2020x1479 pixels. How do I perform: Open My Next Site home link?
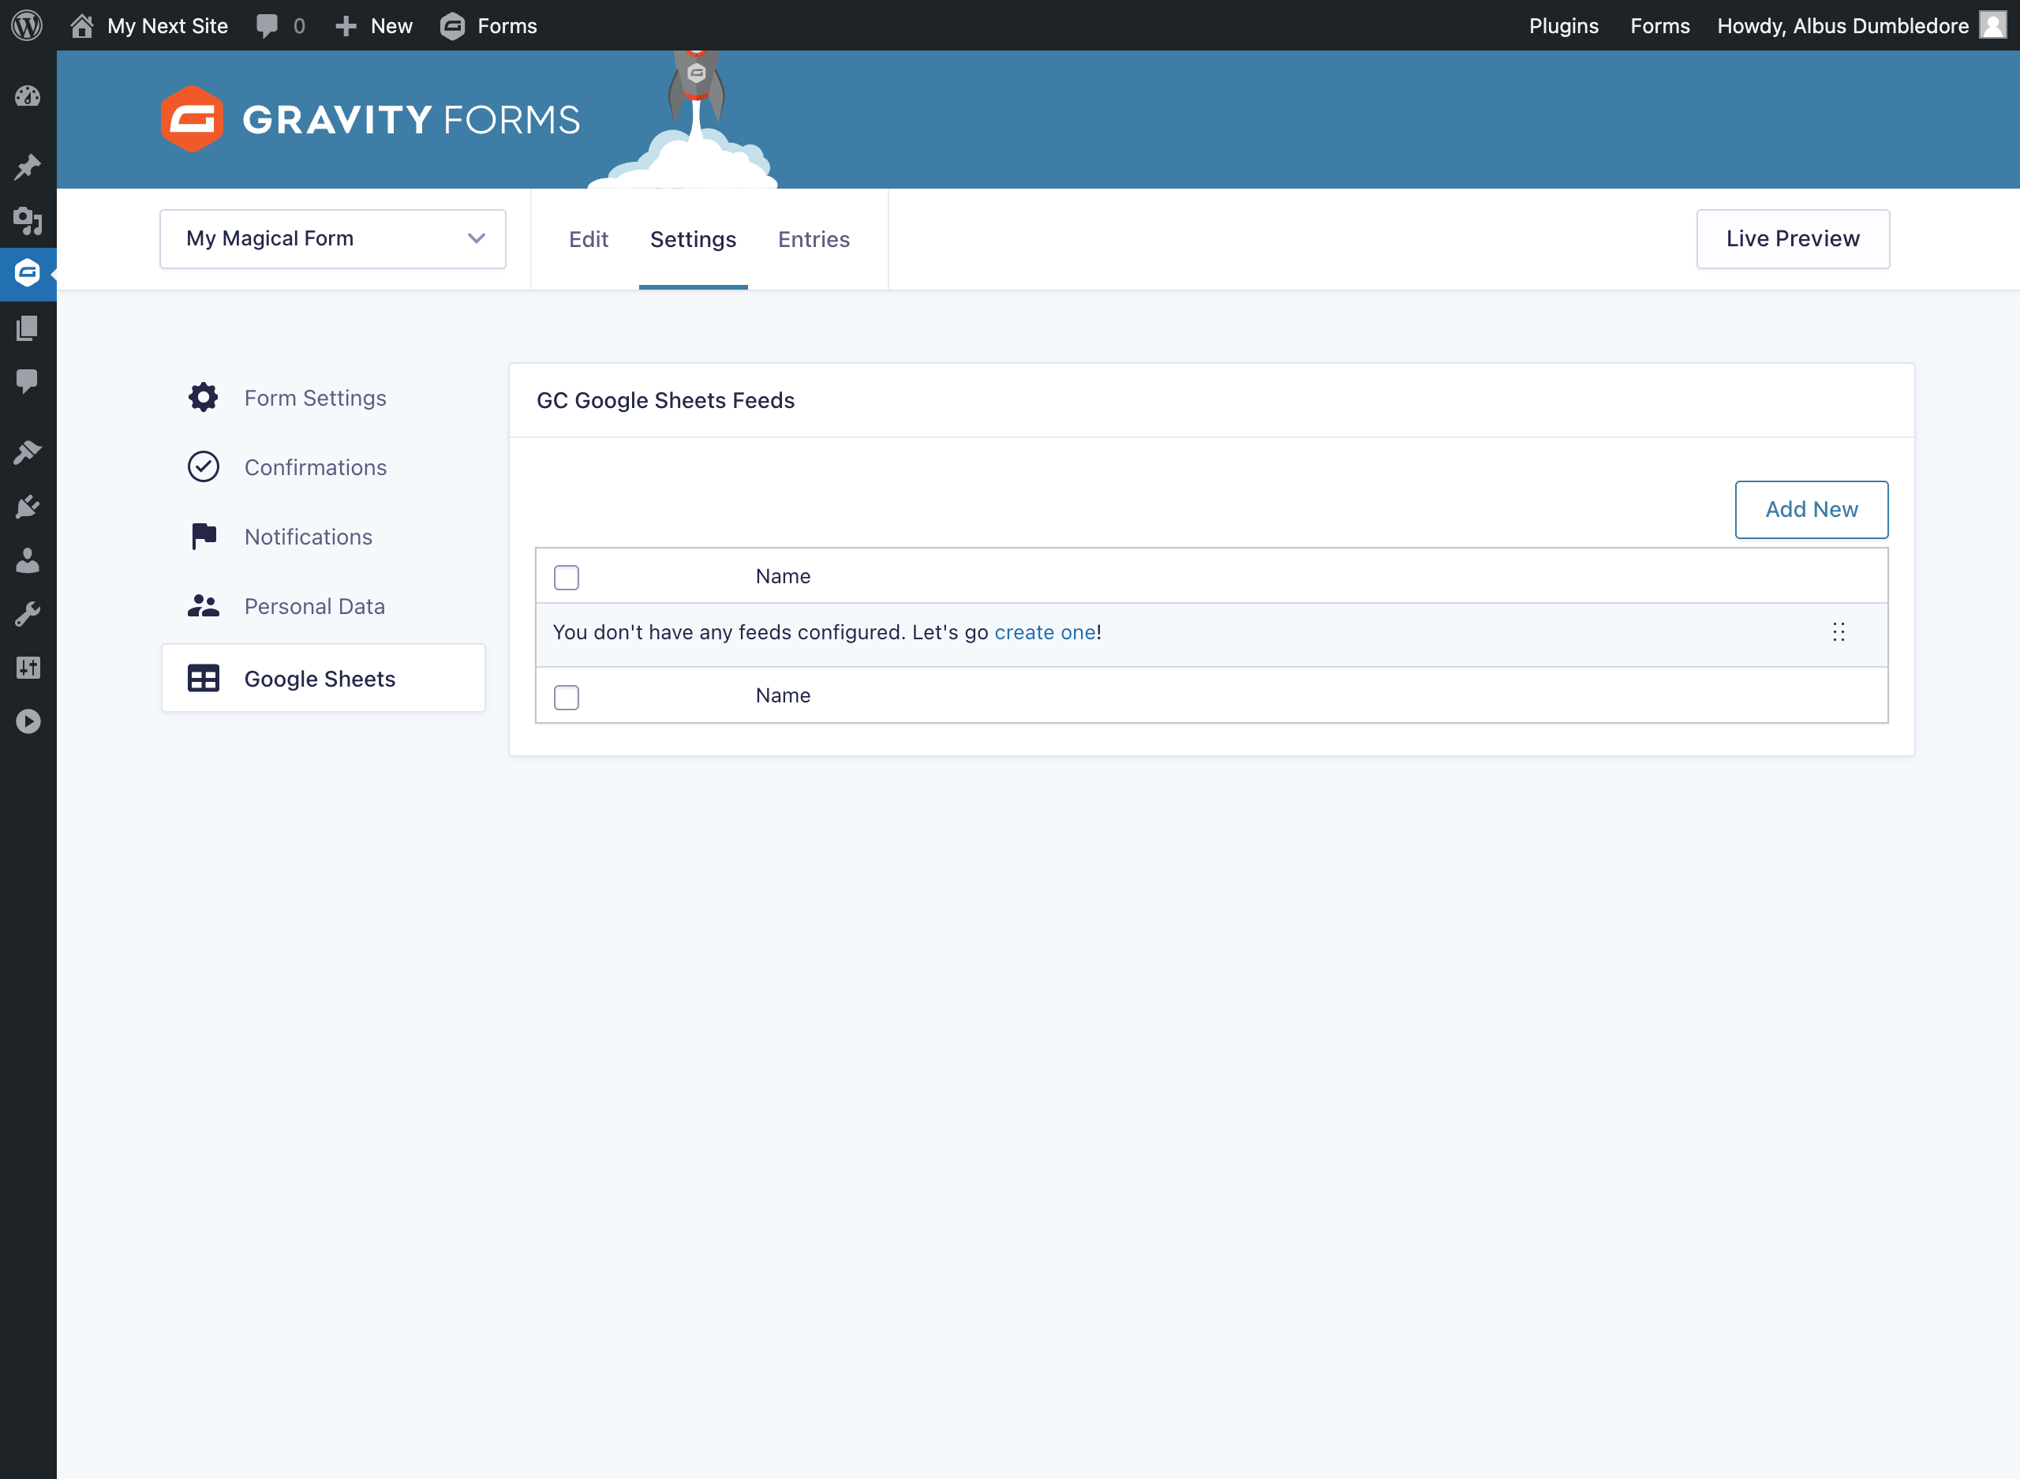pyautogui.click(x=149, y=25)
